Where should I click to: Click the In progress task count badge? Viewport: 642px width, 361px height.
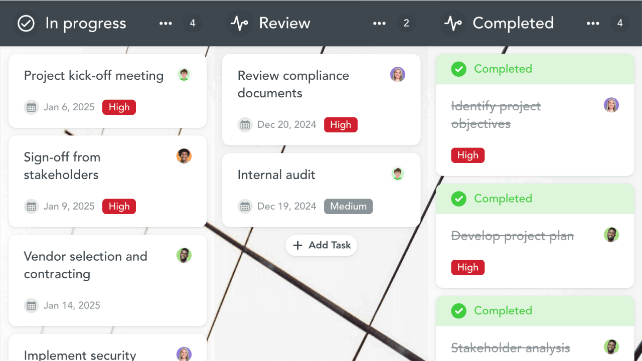point(193,24)
